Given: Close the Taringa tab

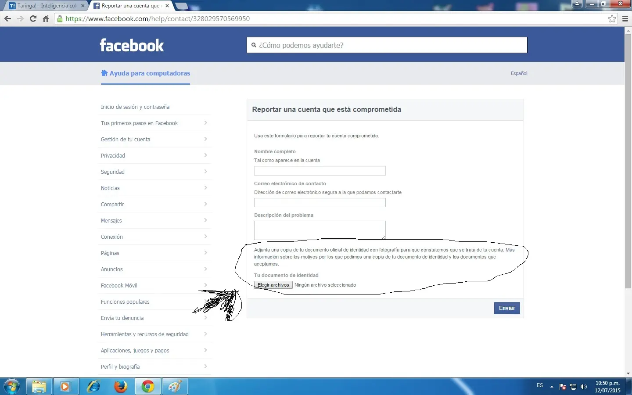Looking at the screenshot, I should pos(83,6).
